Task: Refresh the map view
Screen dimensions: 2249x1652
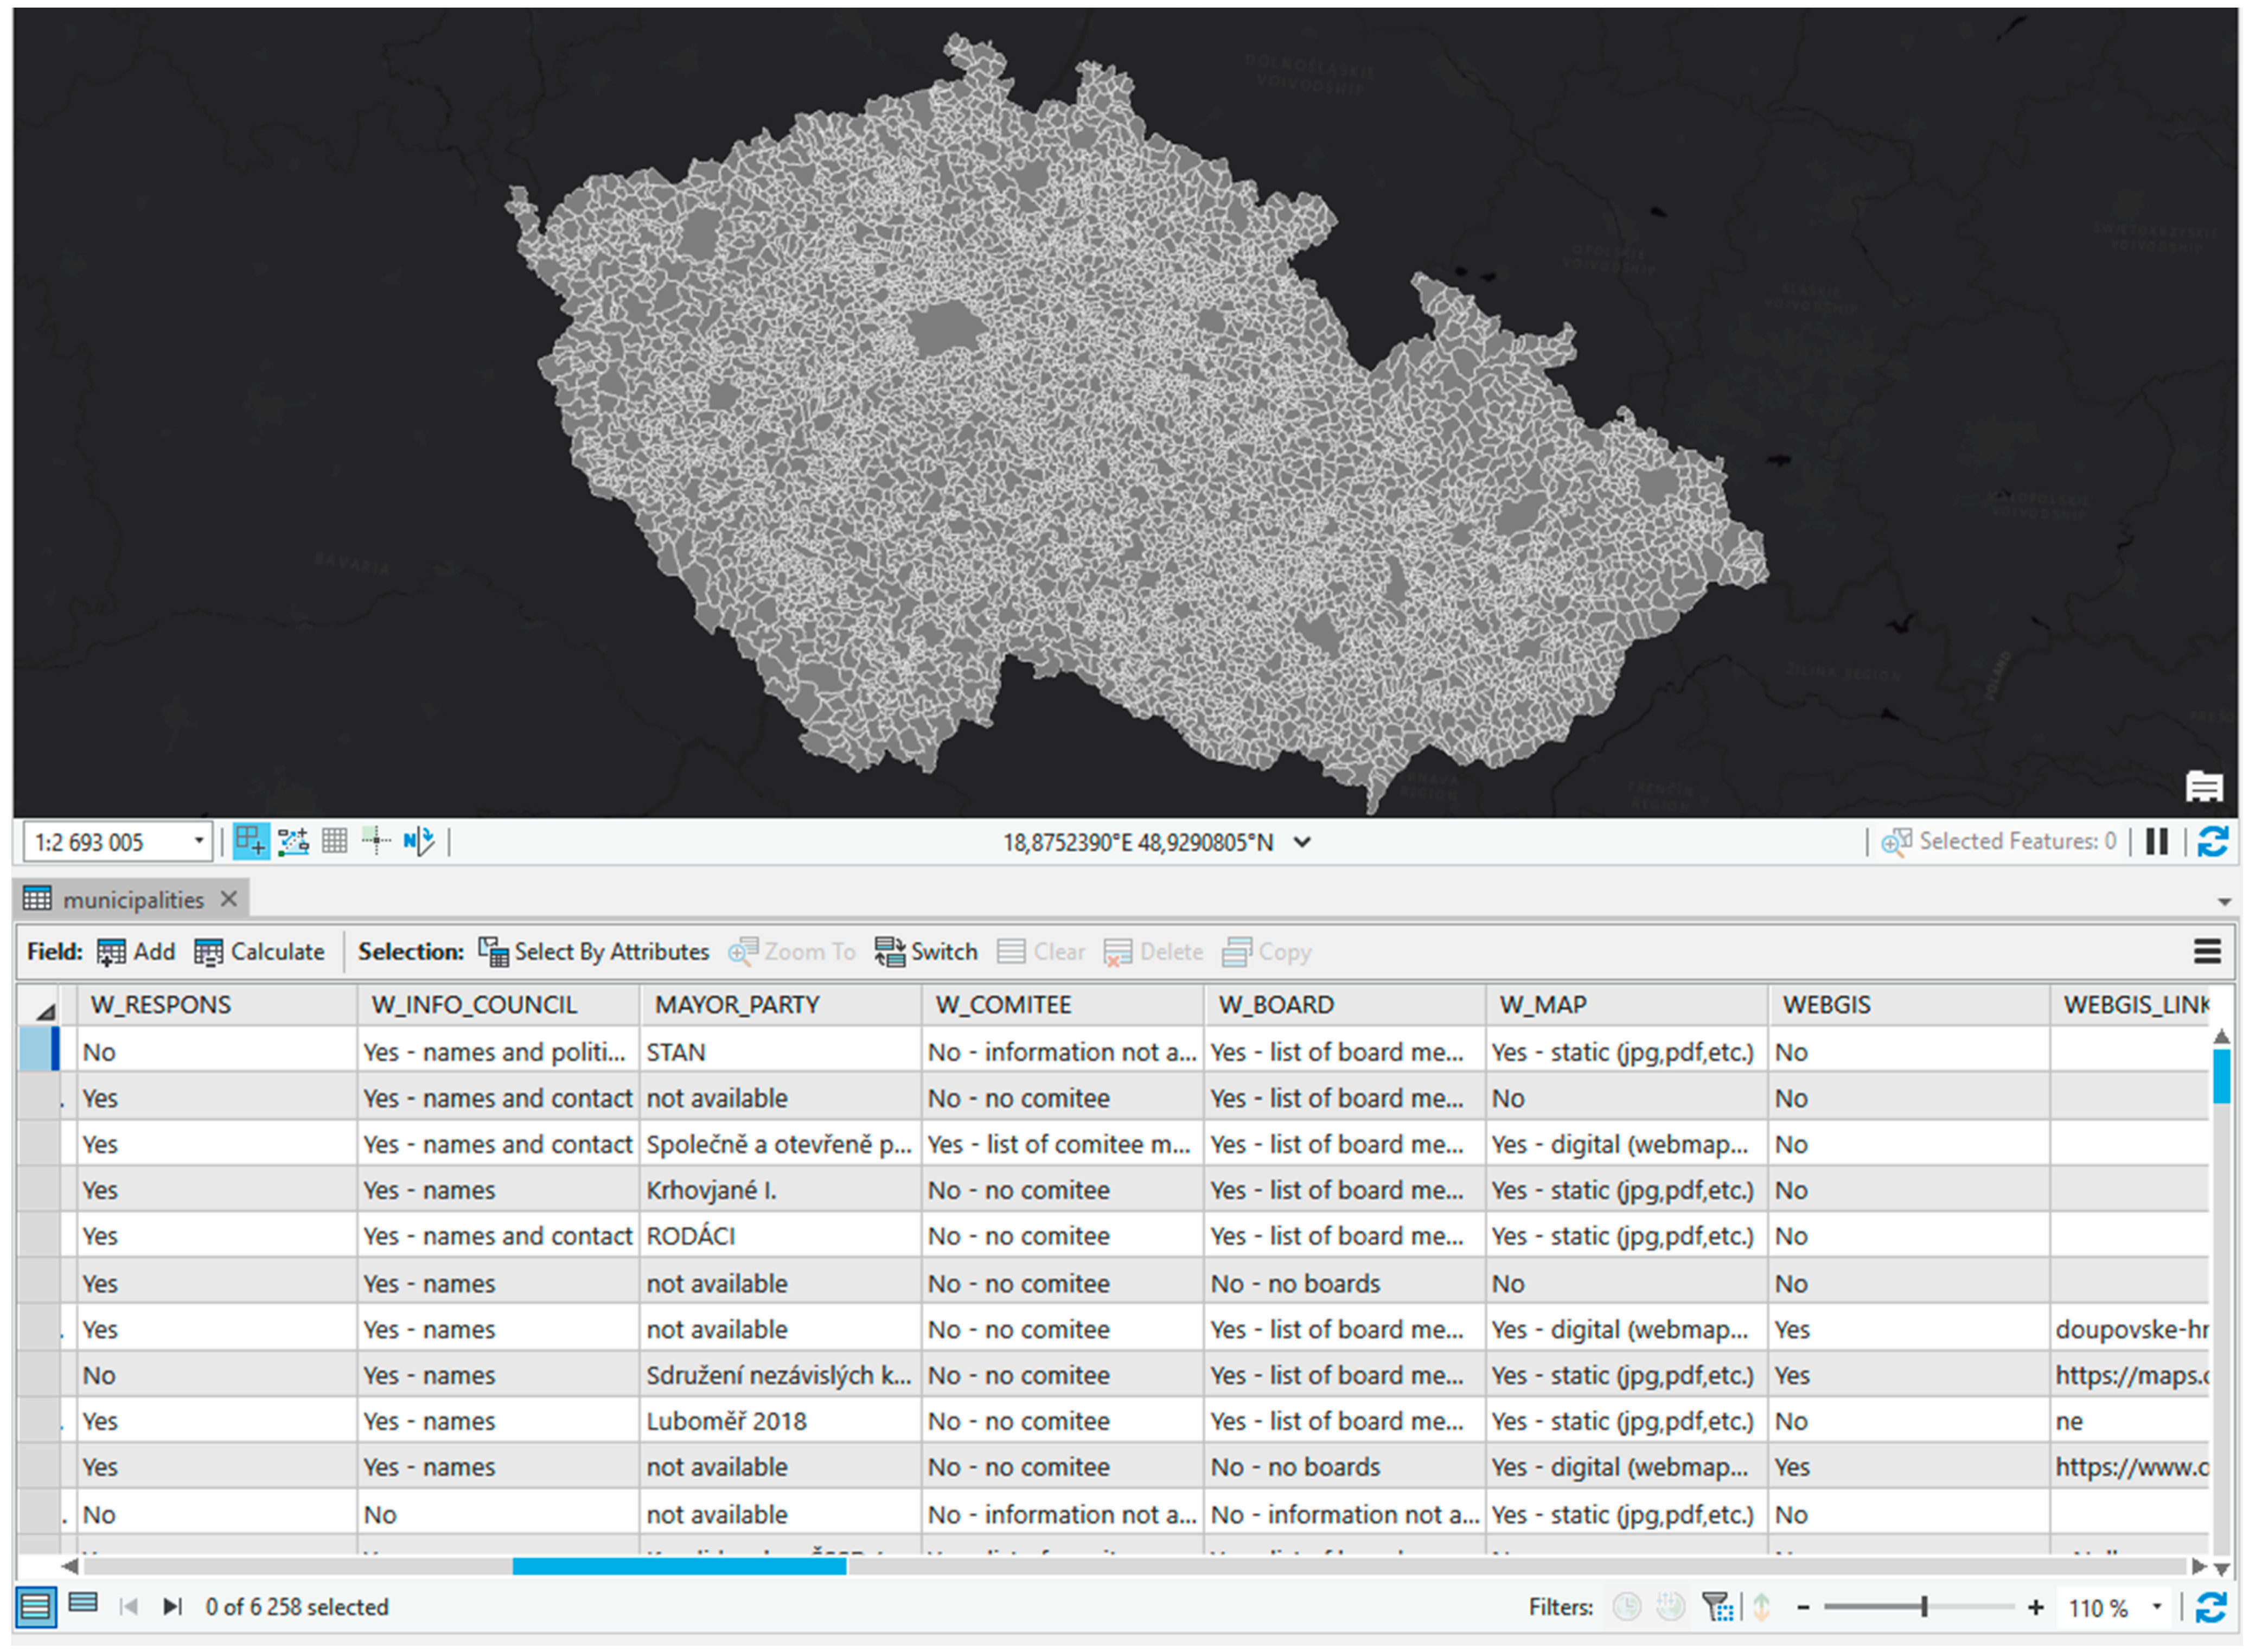Action: coord(2212,842)
